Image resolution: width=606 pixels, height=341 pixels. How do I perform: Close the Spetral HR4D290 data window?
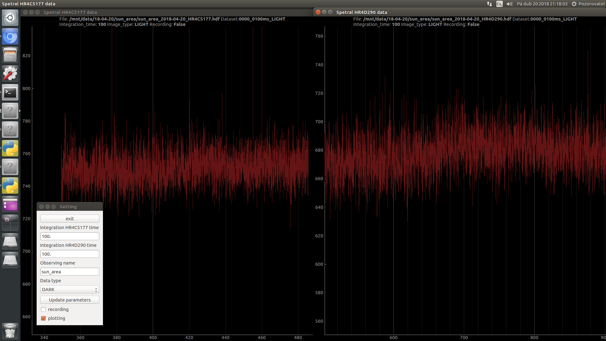click(318, 12)
